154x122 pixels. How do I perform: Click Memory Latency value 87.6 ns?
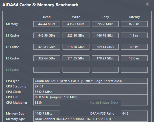134,24
